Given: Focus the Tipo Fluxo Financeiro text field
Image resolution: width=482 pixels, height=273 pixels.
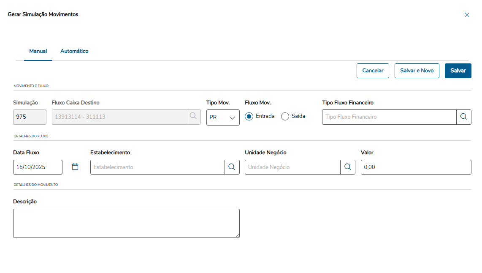Looking at the screenshot, I should 389,117.
